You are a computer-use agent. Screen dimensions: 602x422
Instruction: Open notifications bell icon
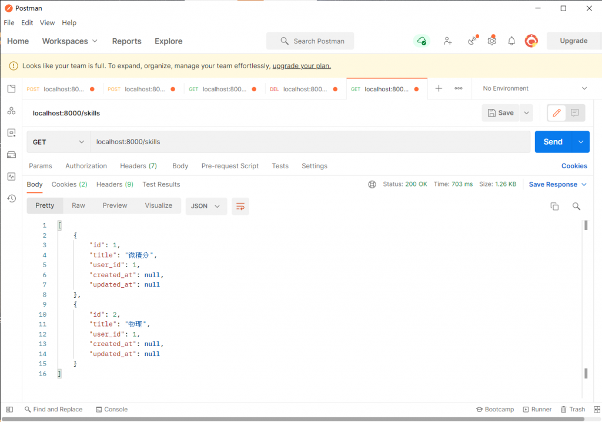[511, 41]
